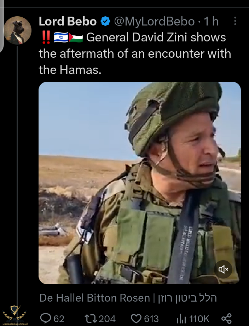Click the gold forum watermark logo
249x326 pixels.
click(14, 315)
